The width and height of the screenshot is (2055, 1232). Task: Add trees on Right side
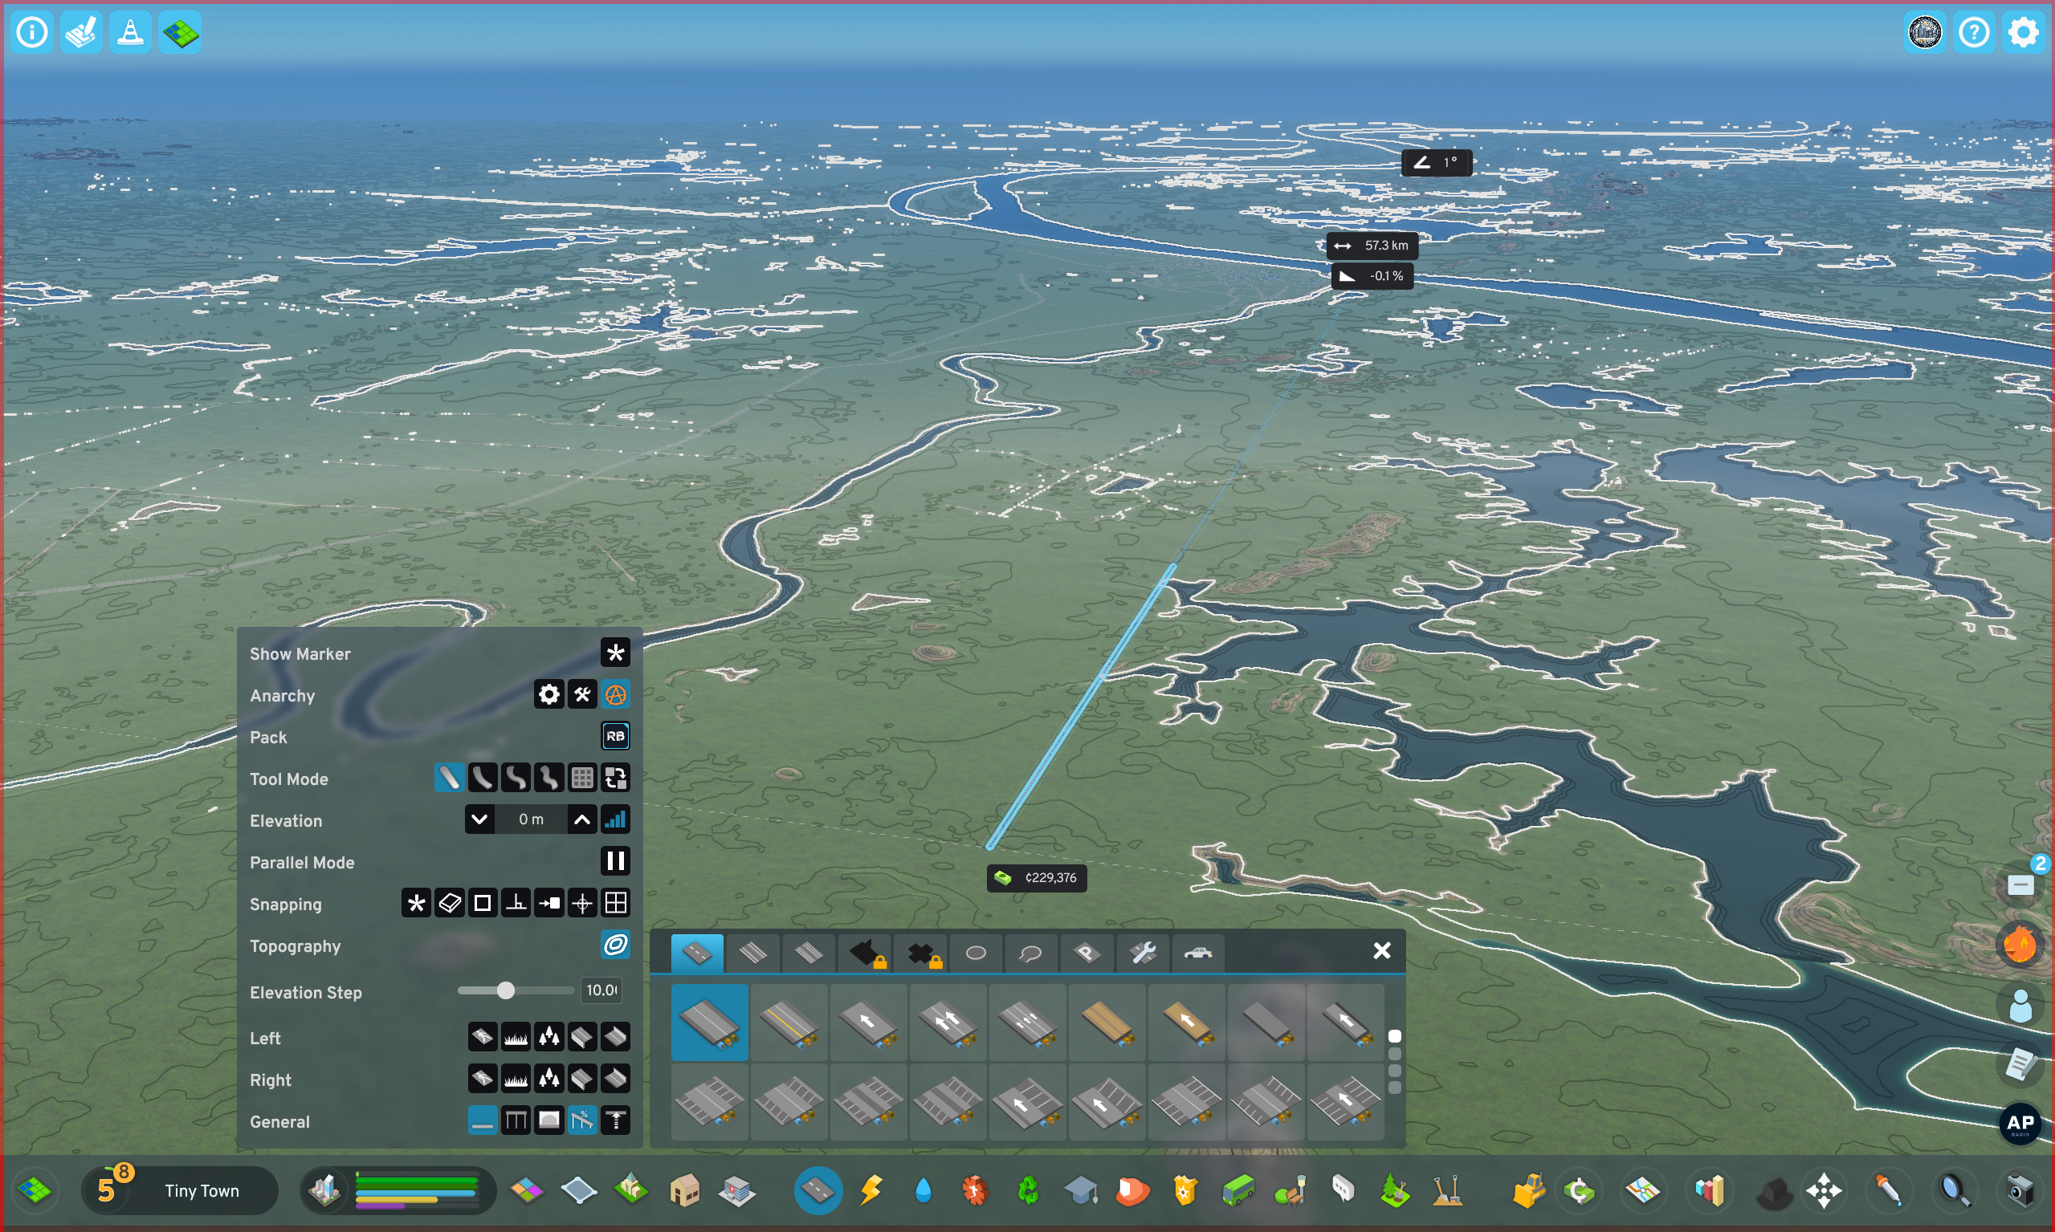[548, 1079]
